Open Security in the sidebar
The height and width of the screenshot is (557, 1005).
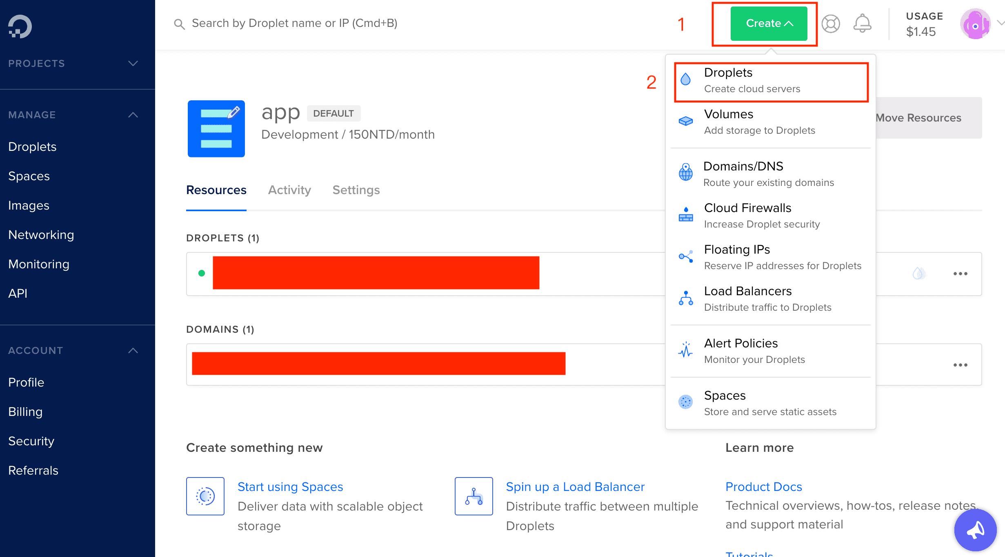[31, 441]
